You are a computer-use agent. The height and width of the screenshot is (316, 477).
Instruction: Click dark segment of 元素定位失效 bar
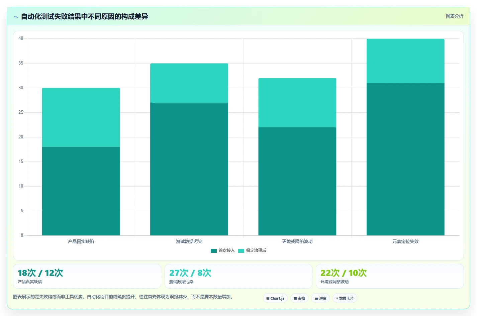click(405, 159)
